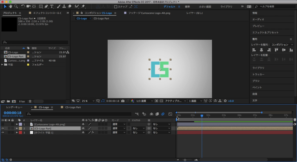Switch to the レンダーキュー tab

coord(14,107)
